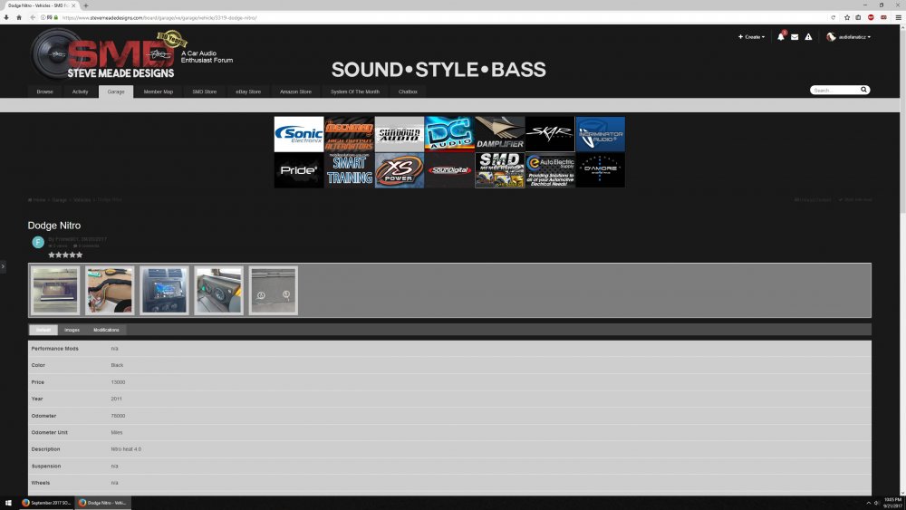
Task: Open the downloads arrow icon
Action: coord(5,17)
